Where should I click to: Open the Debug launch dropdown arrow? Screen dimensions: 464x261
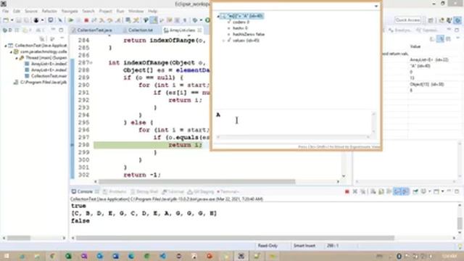(x=43, y=20)
